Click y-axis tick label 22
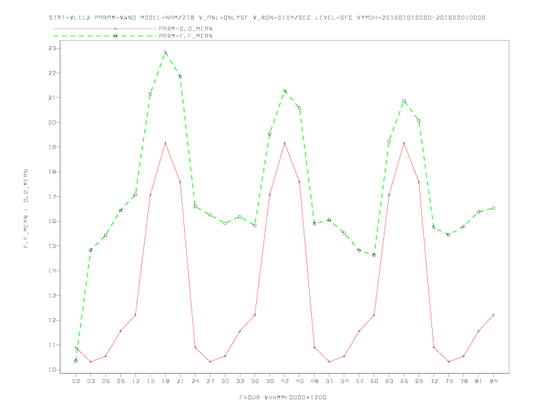The height and width of the screenshot is (415, 538). pos(52,73)
